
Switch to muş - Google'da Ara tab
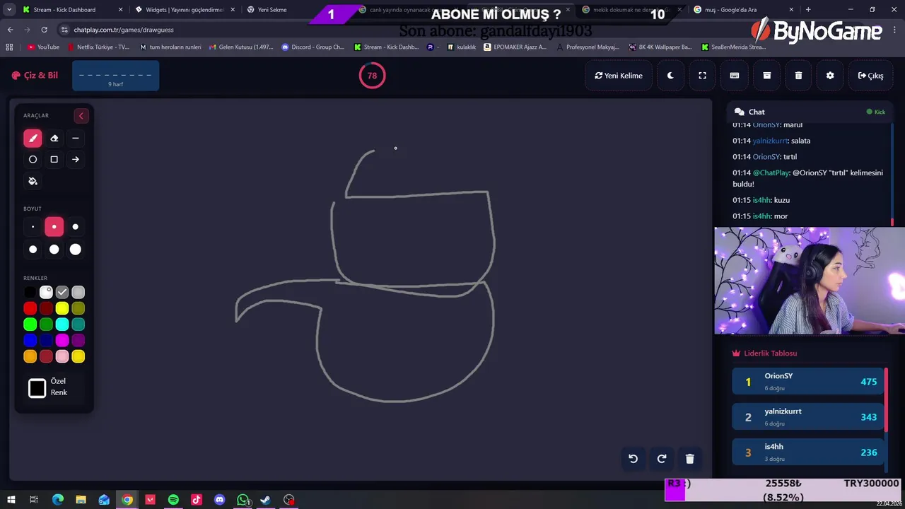742,10
